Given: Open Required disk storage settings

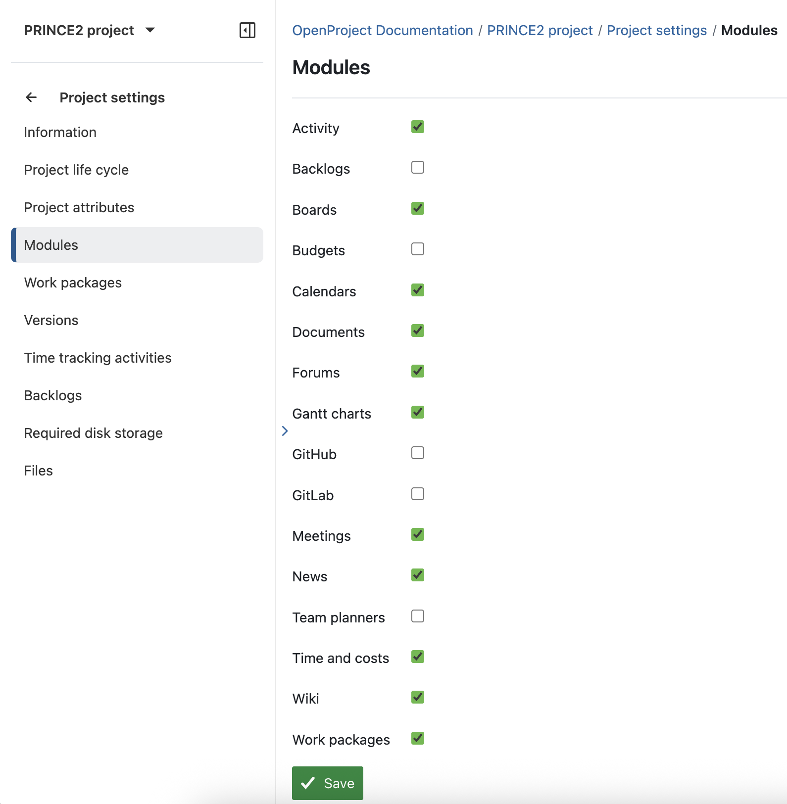Looking at the screenshot, I should 93,433.
